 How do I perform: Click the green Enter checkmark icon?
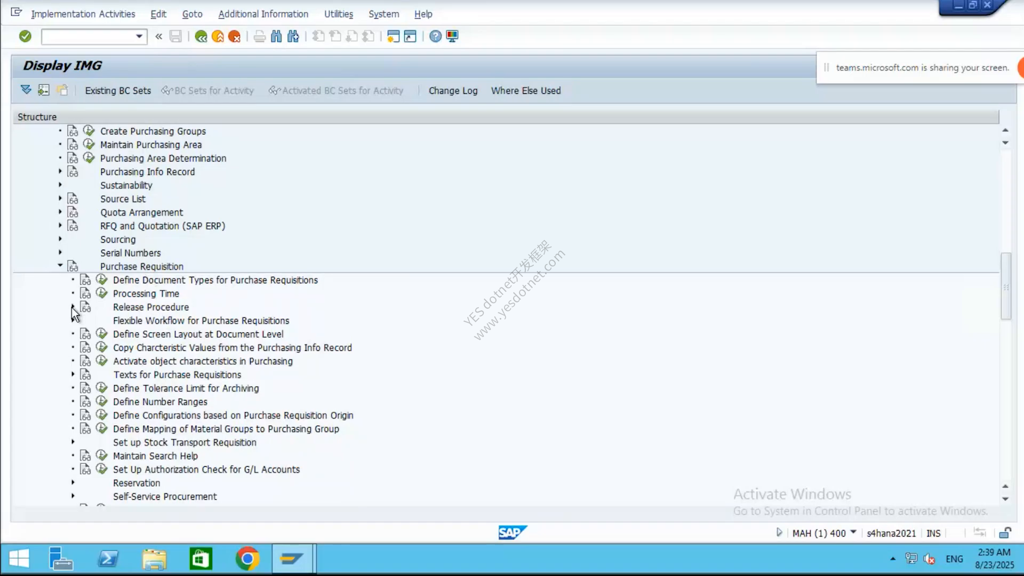[25, 36]
